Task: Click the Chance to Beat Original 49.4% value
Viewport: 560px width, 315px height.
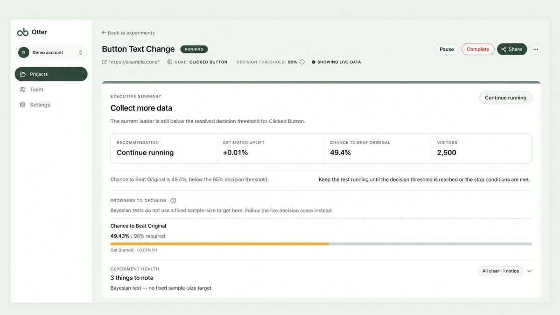Action: pyautogui.click(x=340, y=153)
